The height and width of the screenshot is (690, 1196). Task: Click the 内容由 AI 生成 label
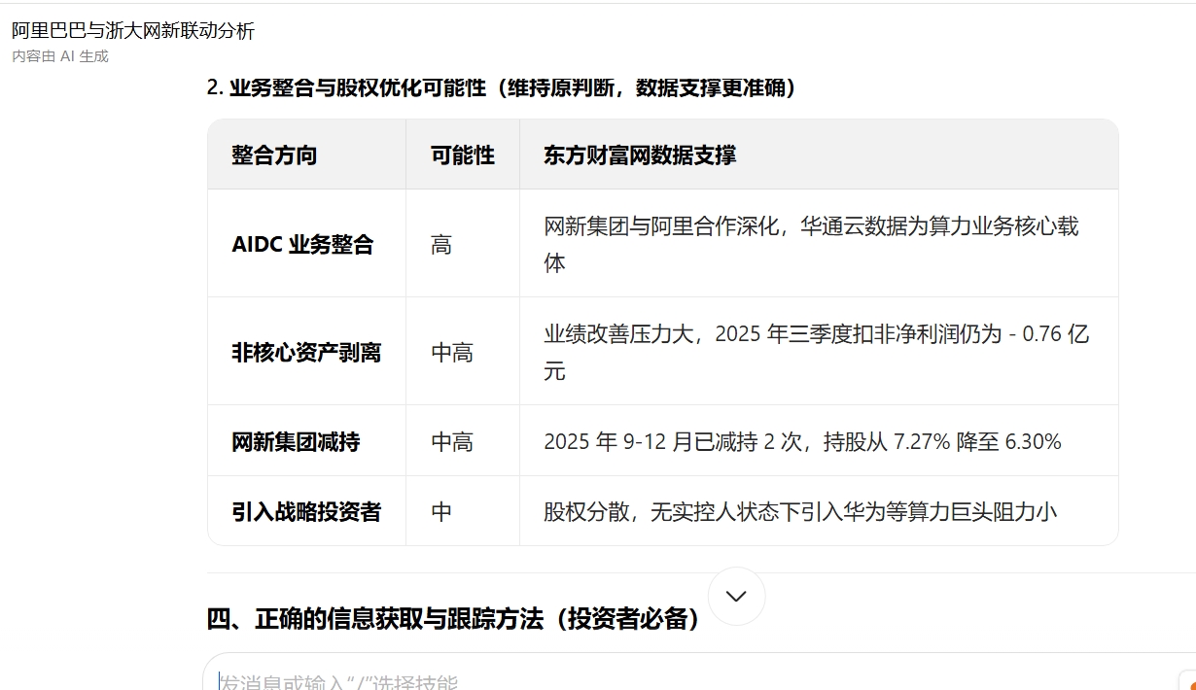[x=60, y=56]
